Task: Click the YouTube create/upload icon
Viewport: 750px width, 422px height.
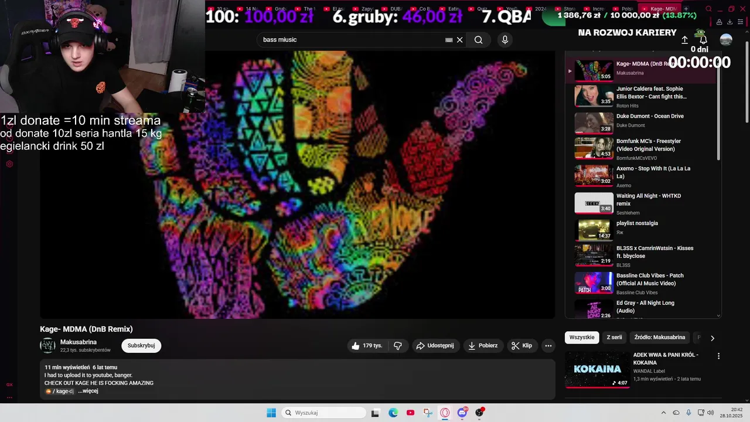Action: [684, 40]
